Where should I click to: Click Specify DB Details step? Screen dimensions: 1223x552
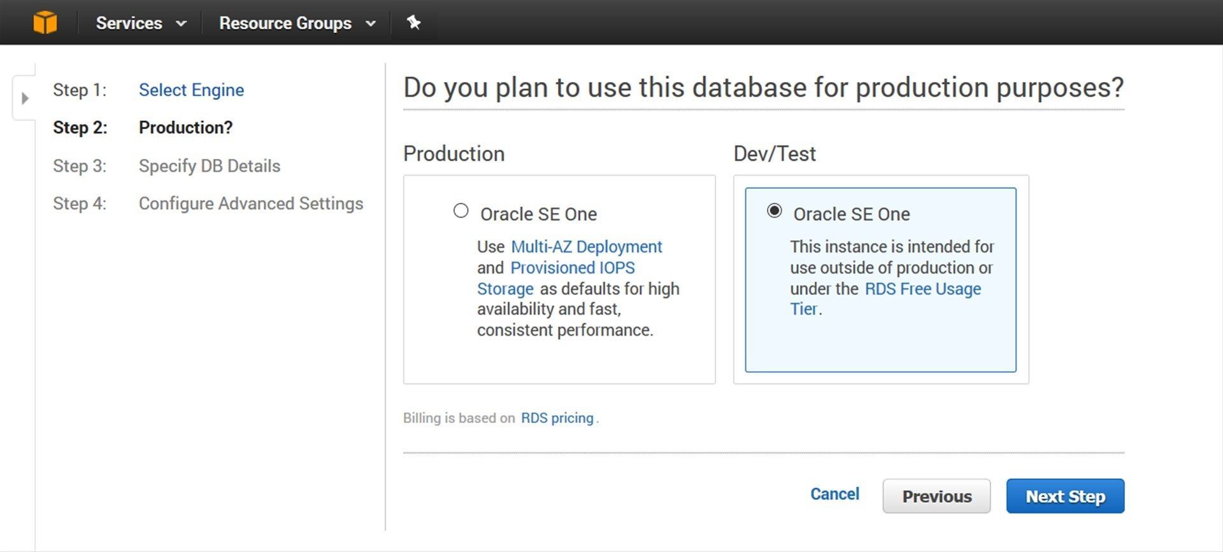pyautogui.click(x=210, y=166)
